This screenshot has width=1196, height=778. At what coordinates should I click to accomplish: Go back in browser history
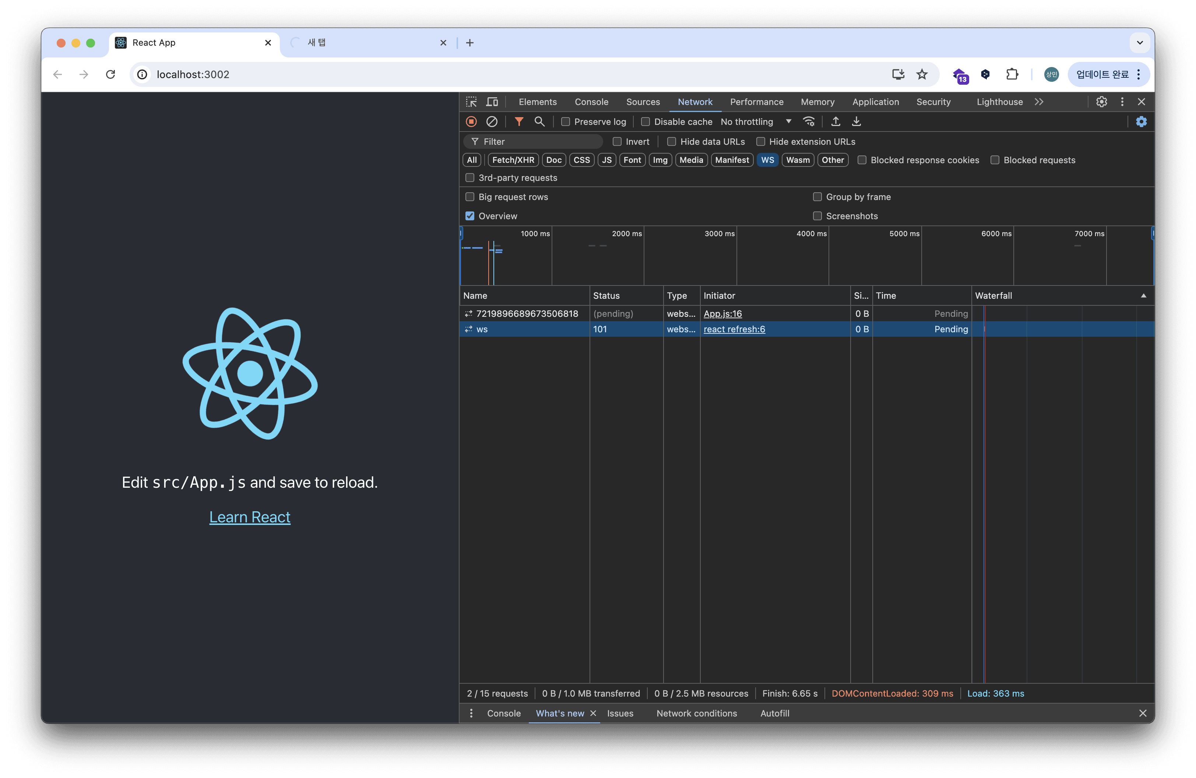[x=57, y=74]
